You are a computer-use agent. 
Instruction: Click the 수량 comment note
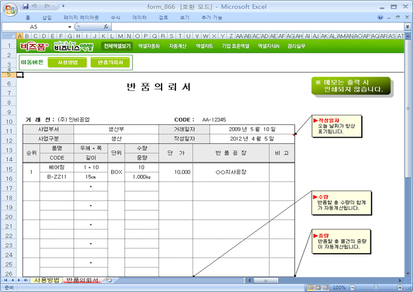click(341, 203)
